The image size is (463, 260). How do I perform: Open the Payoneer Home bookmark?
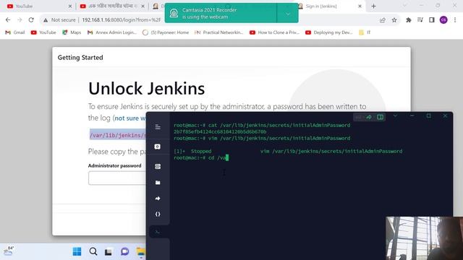pyautogui.click(x=166, y=32)
